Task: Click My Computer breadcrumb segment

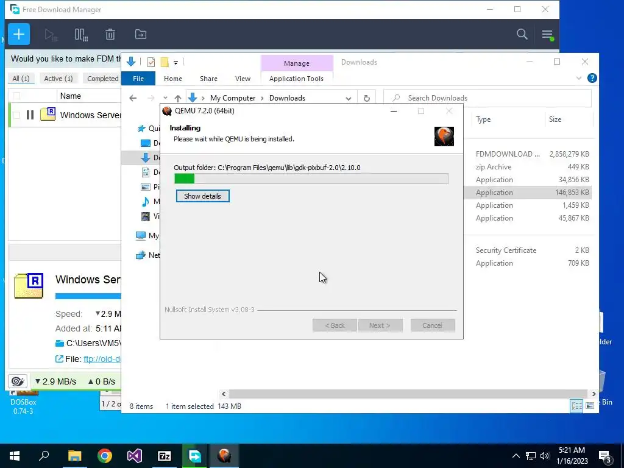Action: point(233,98)
